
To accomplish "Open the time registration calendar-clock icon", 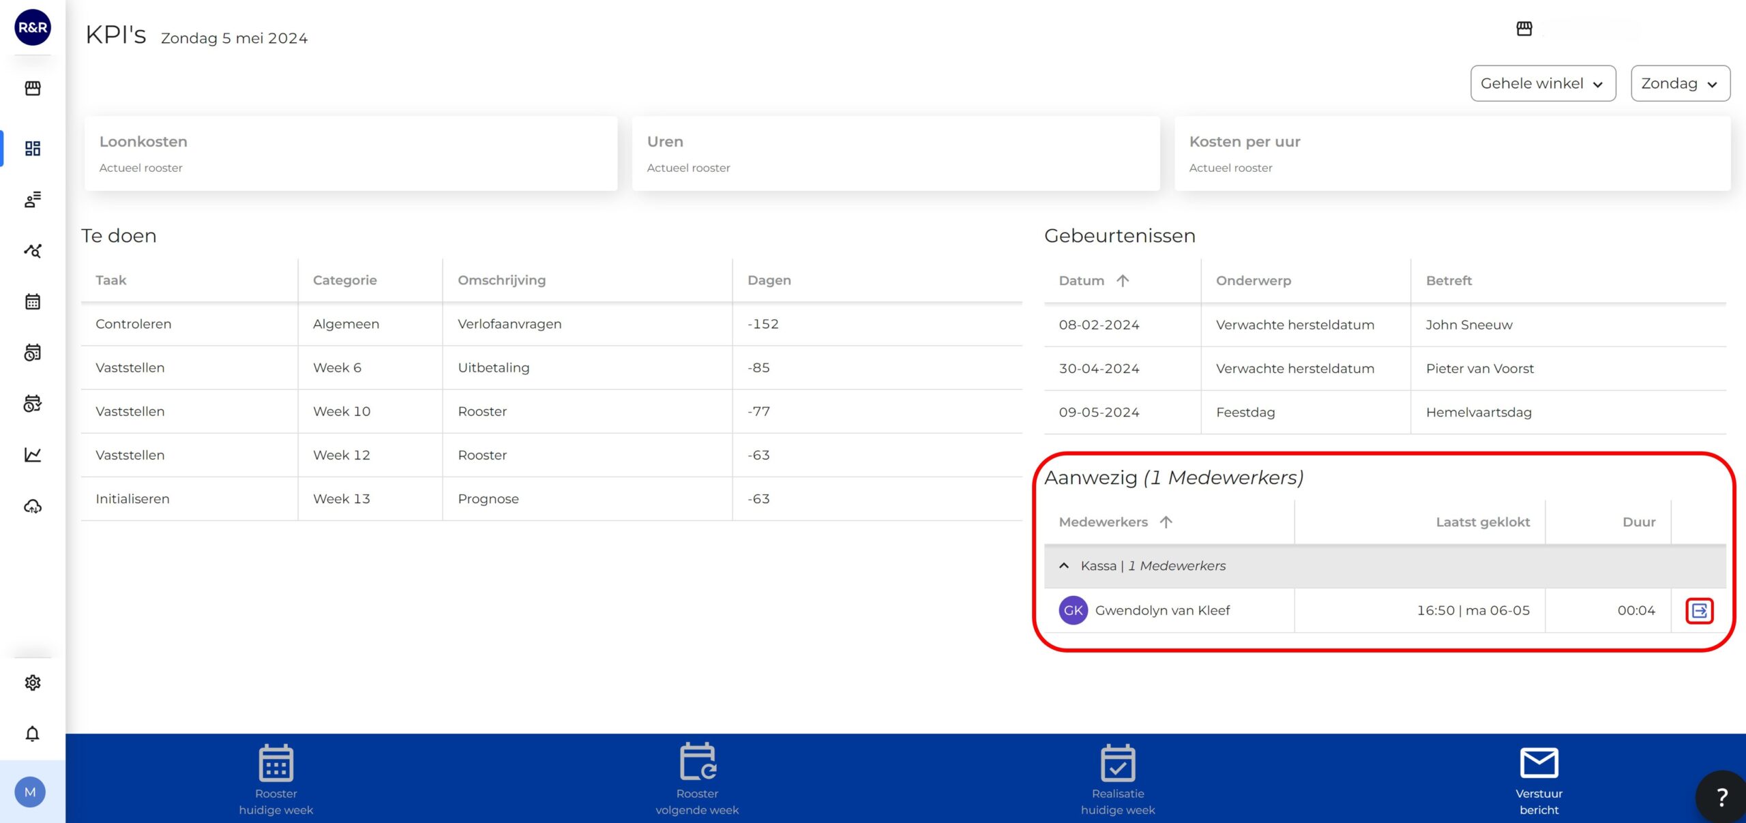I will pyautogui.click(x=32, y=353).
